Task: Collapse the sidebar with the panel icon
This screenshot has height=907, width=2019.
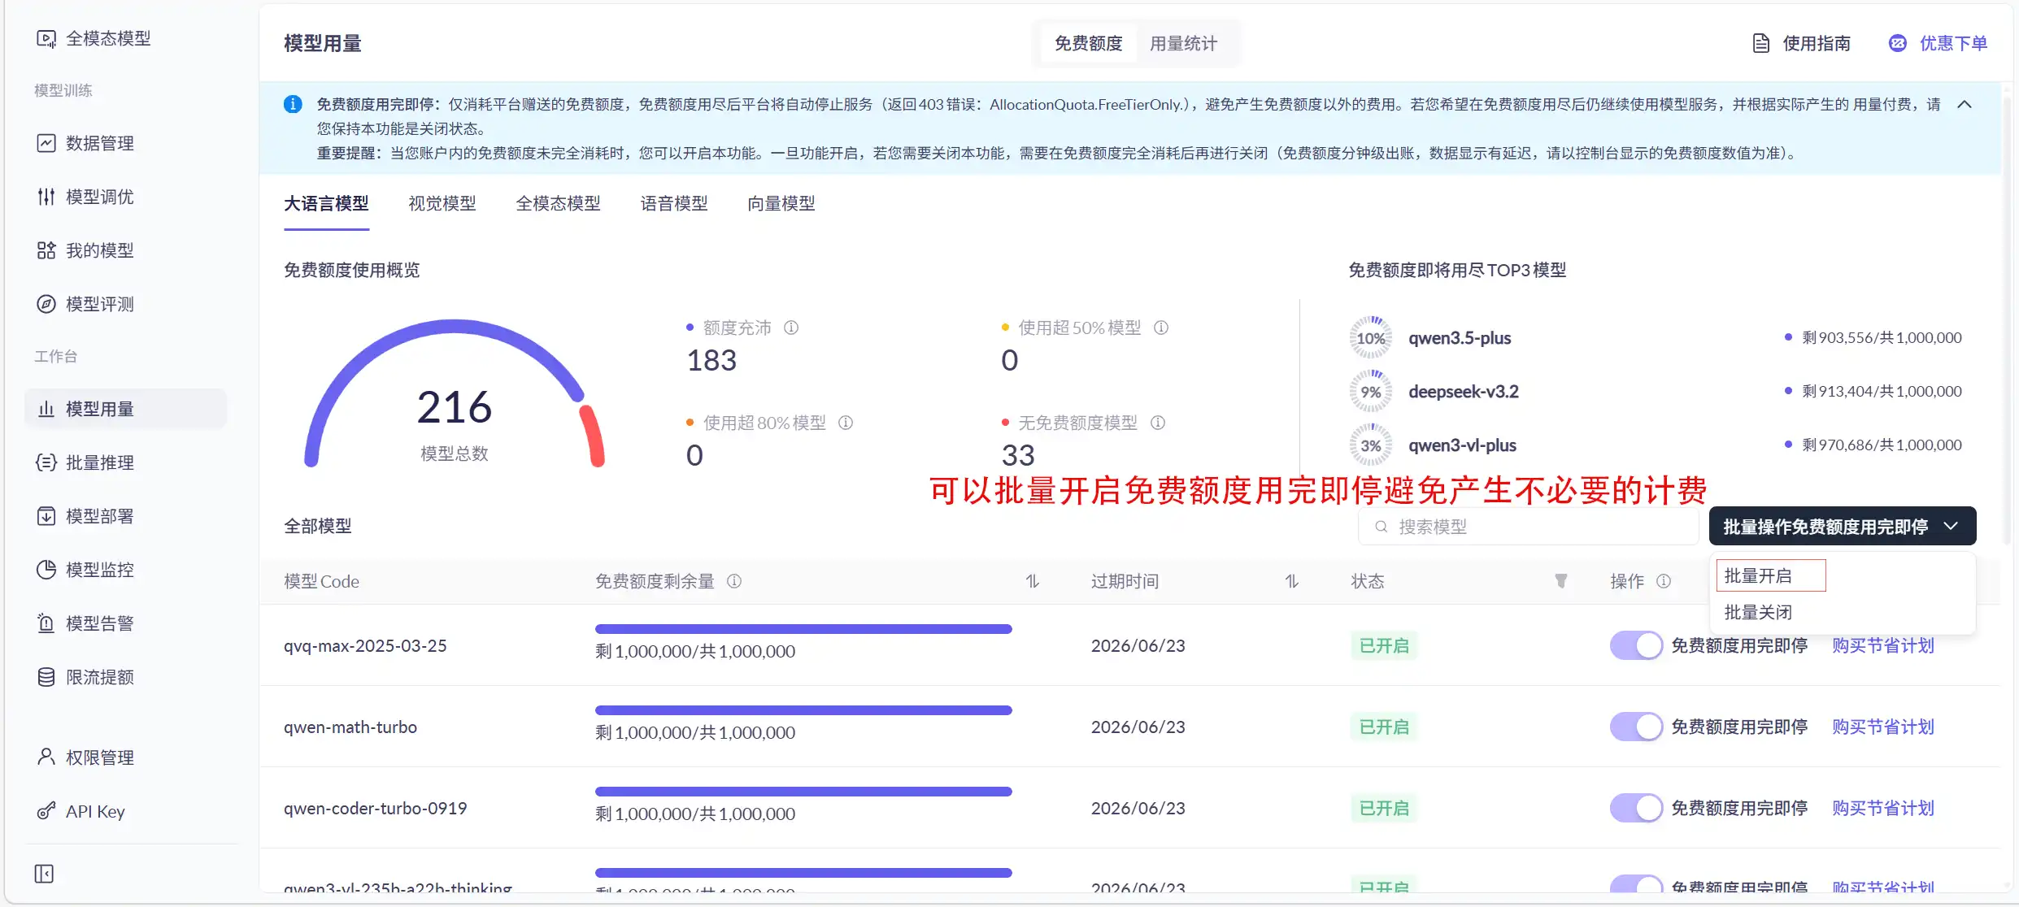Action: (44, 874)
